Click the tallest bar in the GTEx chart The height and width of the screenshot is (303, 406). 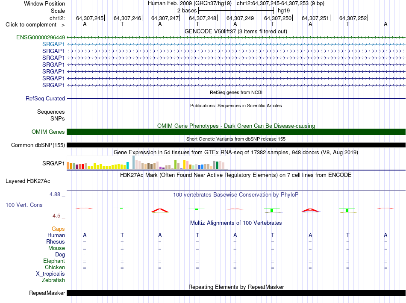(134, 162)
